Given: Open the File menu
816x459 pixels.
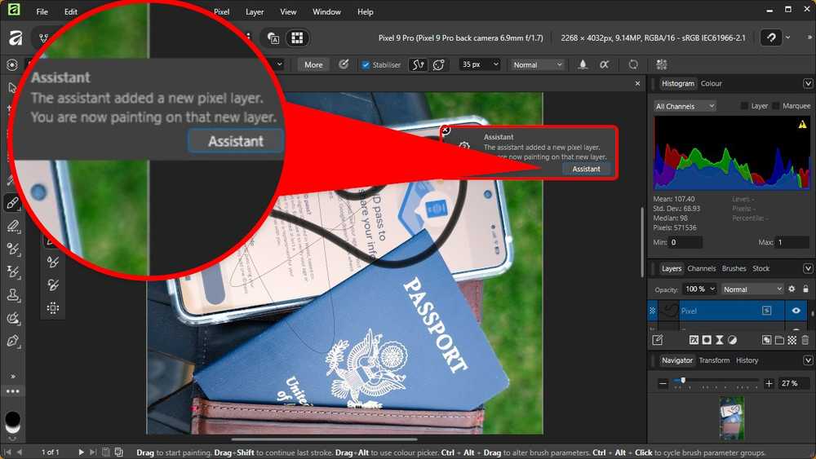Looking at the screenshot, I should pos(42,11).
